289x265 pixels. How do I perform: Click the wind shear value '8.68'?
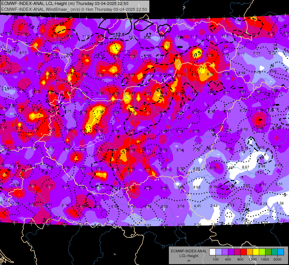[115, 131]
